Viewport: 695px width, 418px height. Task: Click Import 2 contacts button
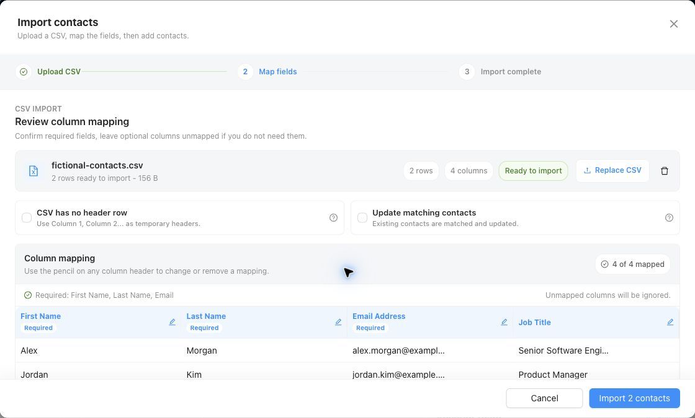[634, 398]
